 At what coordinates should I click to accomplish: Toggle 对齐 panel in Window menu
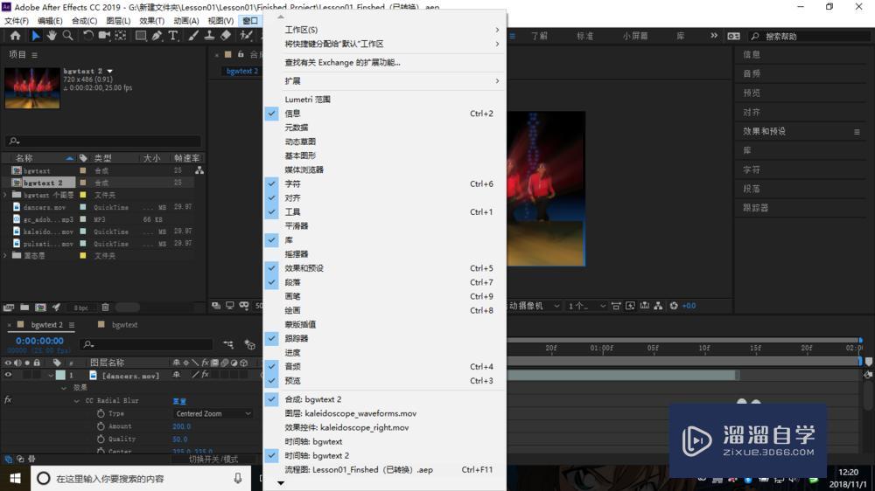pyautogui.click(x=384, y=197)
